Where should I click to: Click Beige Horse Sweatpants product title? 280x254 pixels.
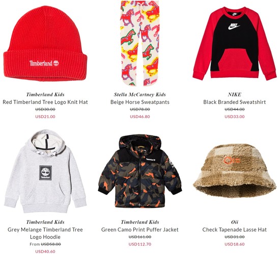point(140,102)
